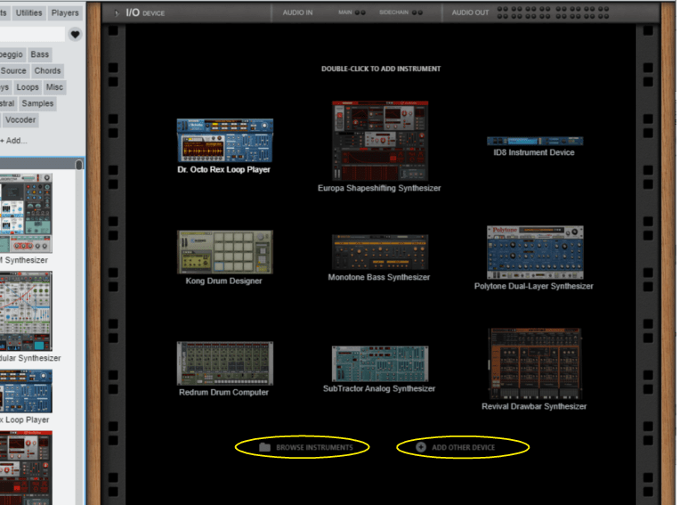This screenshot has width=680, height=505.
Task: Click the ID8 Instrument Device label
Action: click(x=534, y=152)
